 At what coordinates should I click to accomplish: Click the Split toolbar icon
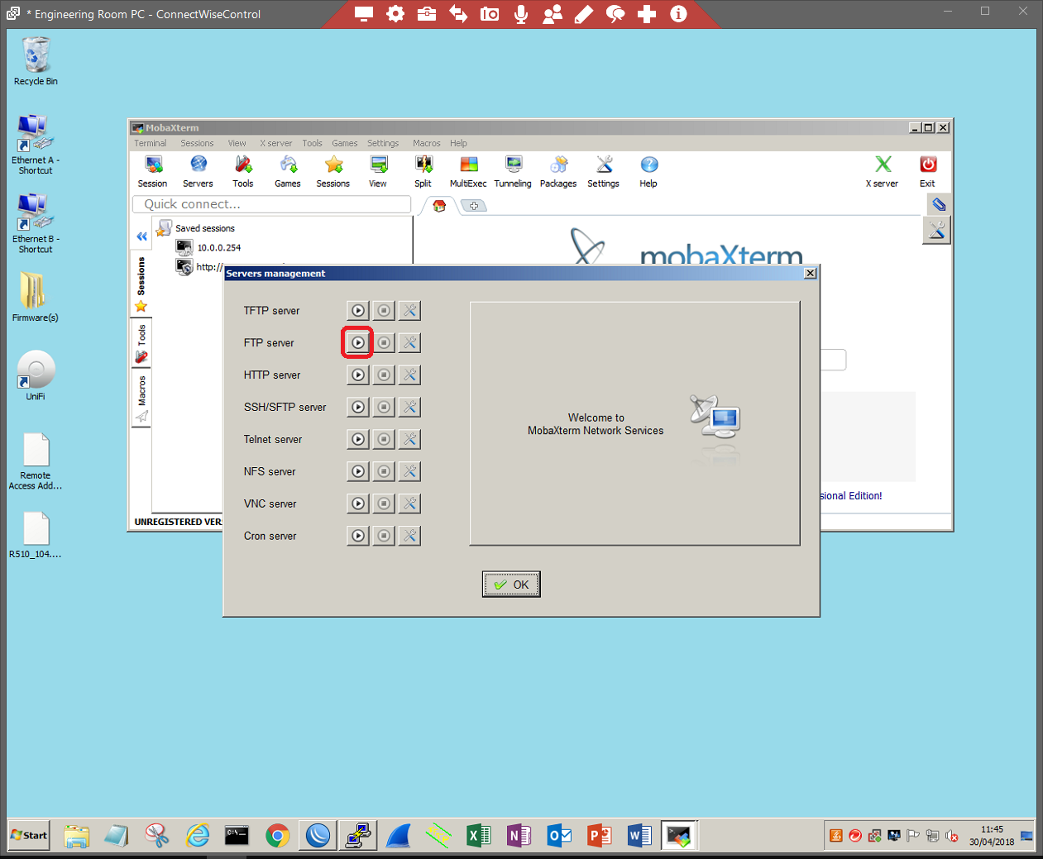[x=423, y=172]
